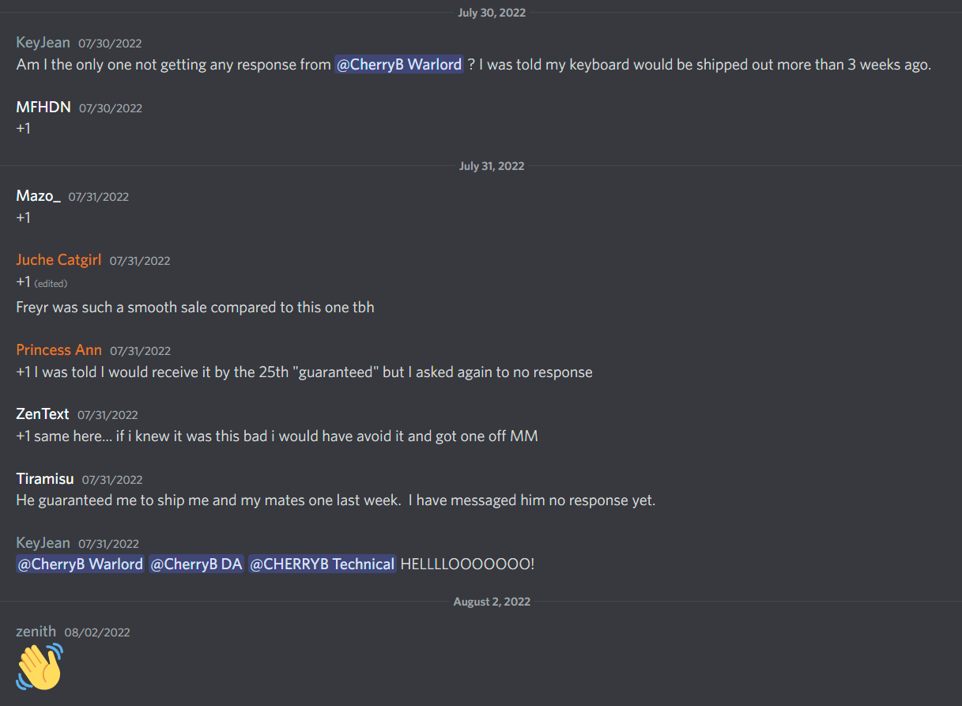
Task: Click the @CHERRYB Technical mention
Action: pyautogui.click(x=322, y=564)
